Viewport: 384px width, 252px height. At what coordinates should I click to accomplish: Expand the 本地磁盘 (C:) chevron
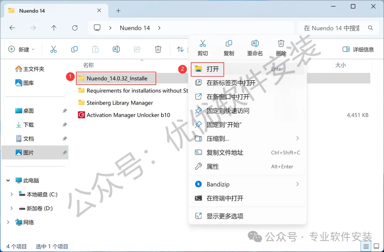pyautogui.click(x=11, y=194)
